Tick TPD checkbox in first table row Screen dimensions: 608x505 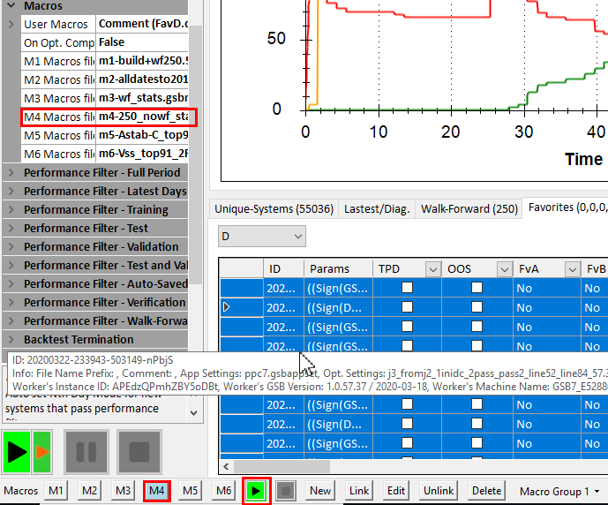pos(407,288)
